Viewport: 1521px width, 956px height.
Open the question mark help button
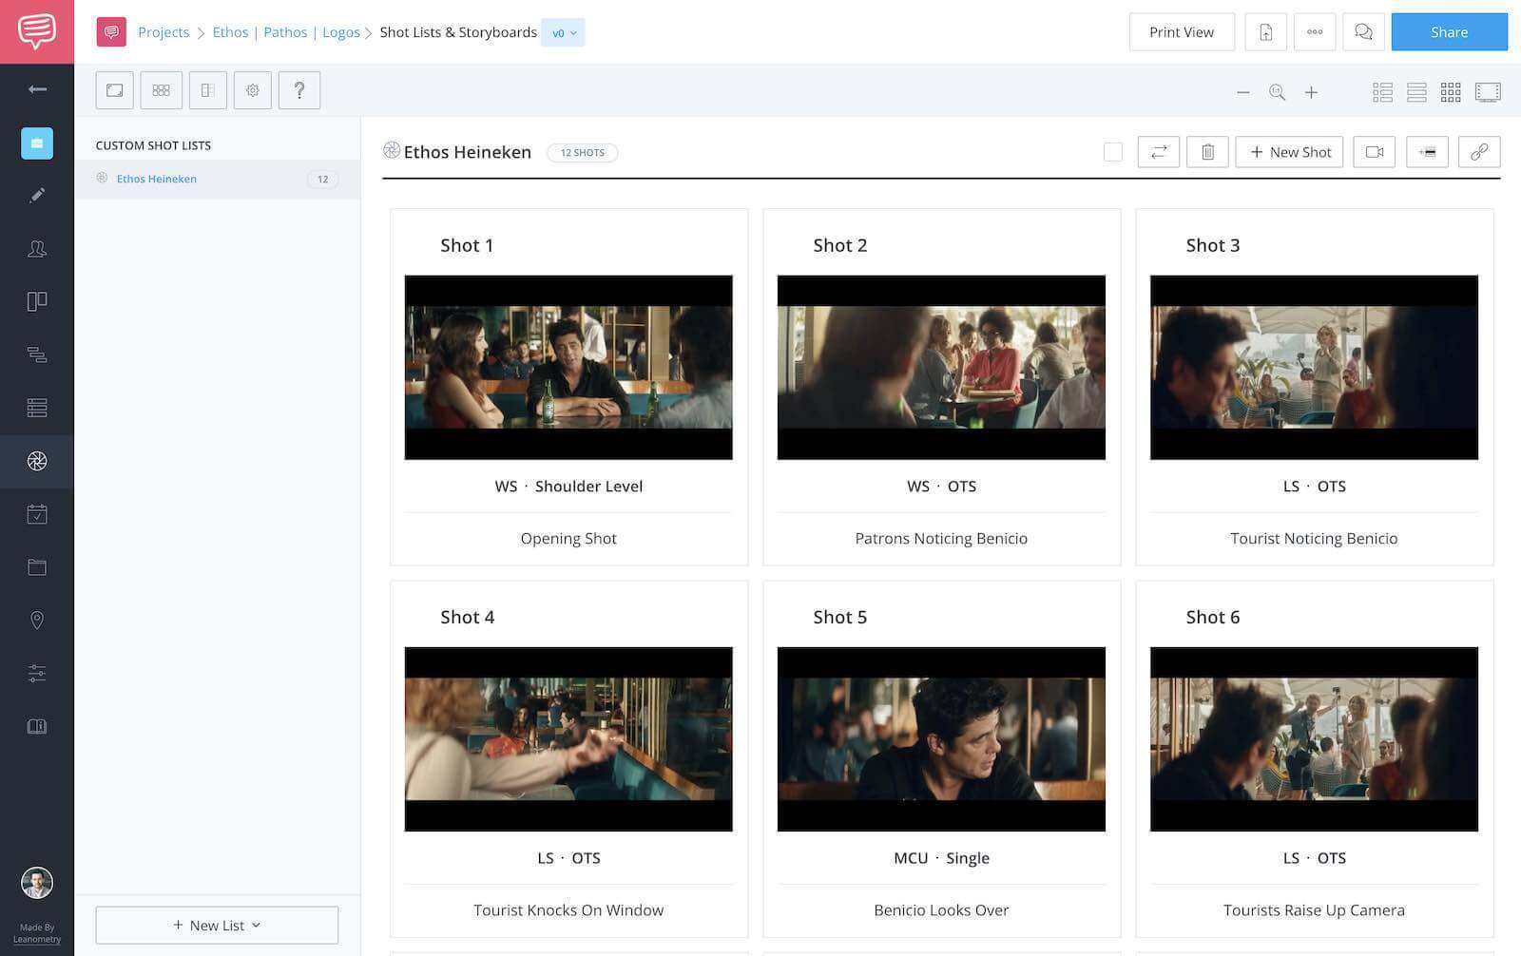coord(299,90)
